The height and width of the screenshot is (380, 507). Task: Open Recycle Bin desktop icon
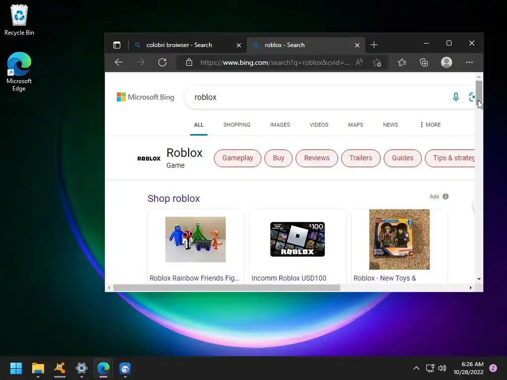pyautogui.click(x=19, y=19)
